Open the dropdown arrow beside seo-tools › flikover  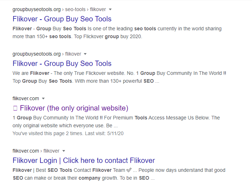[110, 9]
